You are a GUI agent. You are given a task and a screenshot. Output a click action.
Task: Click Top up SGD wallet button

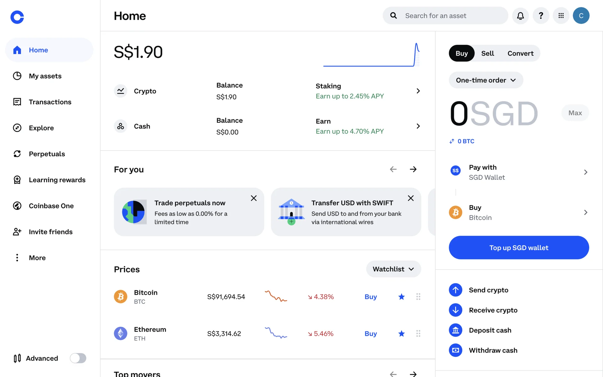[x=519, y=248]
